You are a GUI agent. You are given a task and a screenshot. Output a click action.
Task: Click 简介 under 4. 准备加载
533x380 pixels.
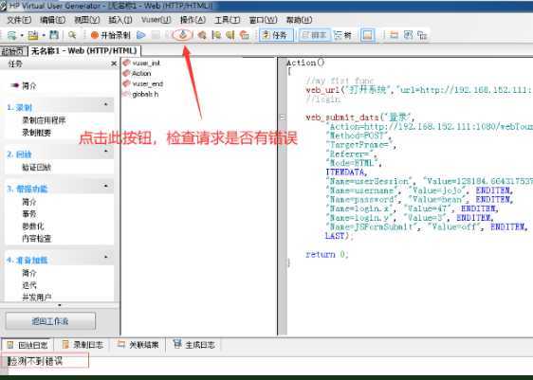coord(29,273)
